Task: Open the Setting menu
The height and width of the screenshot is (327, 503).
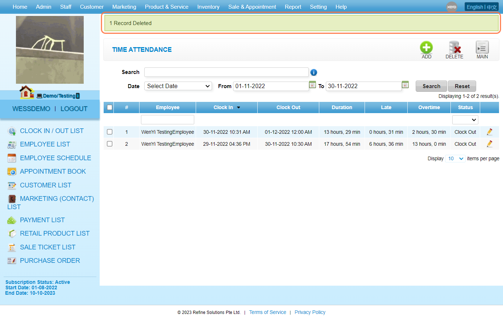Action: coord(318,7)
